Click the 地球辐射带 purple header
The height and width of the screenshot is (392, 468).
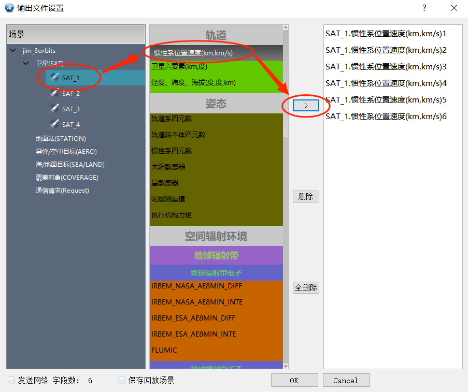tap(216, 255)
